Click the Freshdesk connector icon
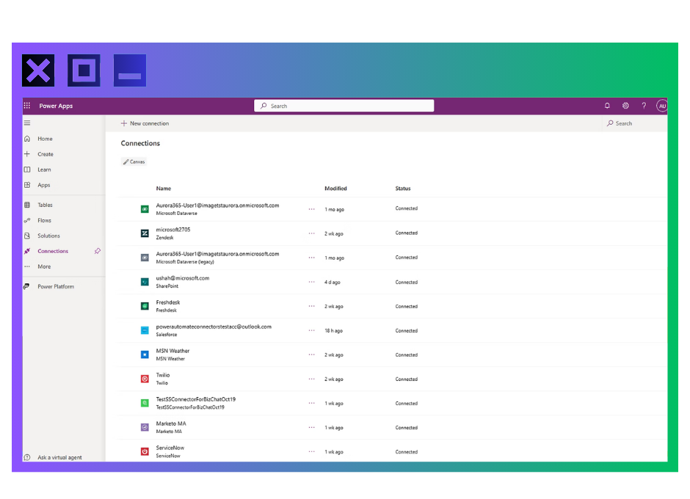Screen dimensions: 690x499 pyautogui.click(x=145, y=306)
